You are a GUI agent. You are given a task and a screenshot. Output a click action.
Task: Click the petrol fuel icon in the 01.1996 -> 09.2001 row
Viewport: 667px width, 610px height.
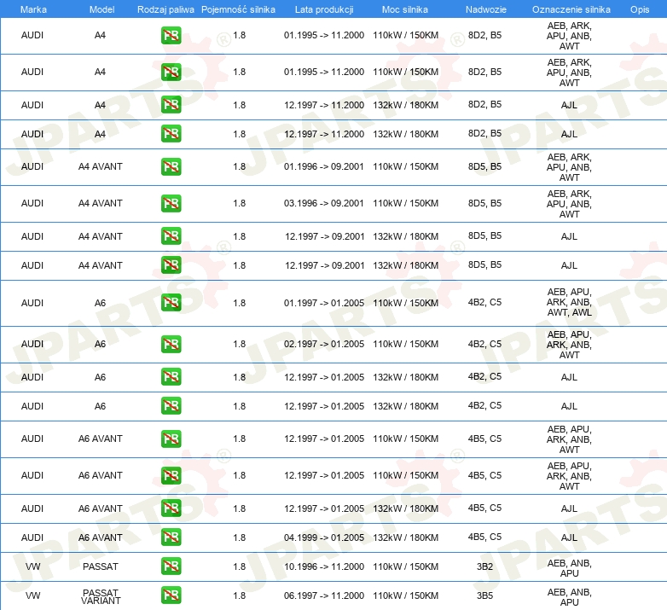[x=171, y=166]
